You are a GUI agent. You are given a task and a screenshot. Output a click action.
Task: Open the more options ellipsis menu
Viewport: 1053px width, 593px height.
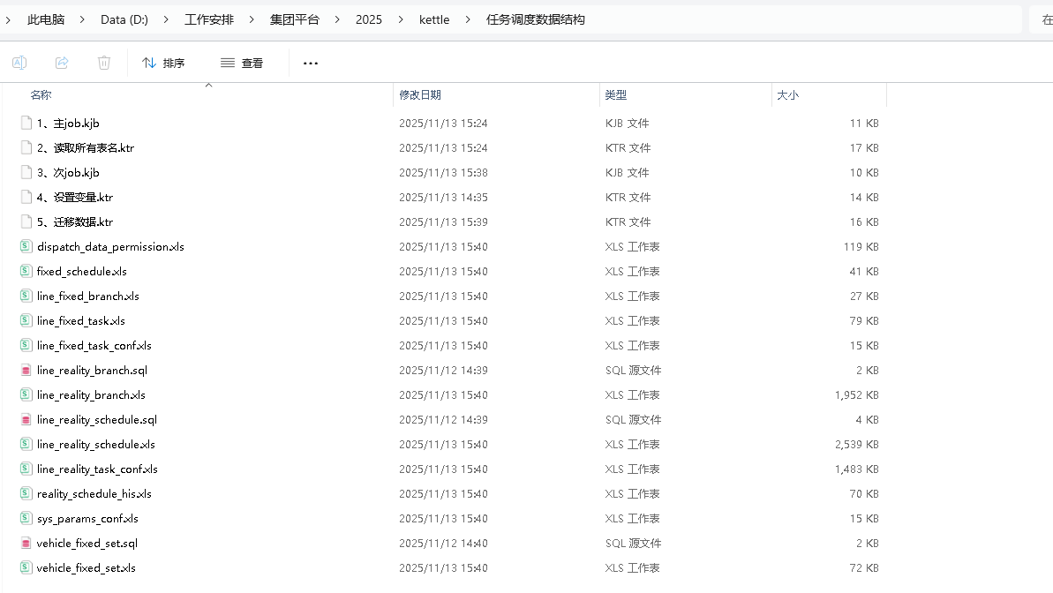pyautogui.click(x=311, y=64)
